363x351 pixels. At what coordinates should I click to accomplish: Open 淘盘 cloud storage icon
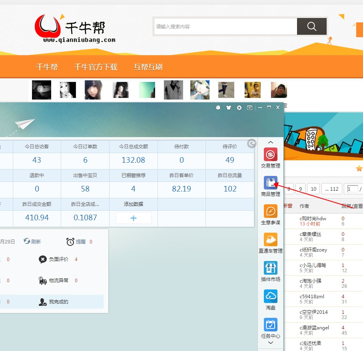click(270, 296)
